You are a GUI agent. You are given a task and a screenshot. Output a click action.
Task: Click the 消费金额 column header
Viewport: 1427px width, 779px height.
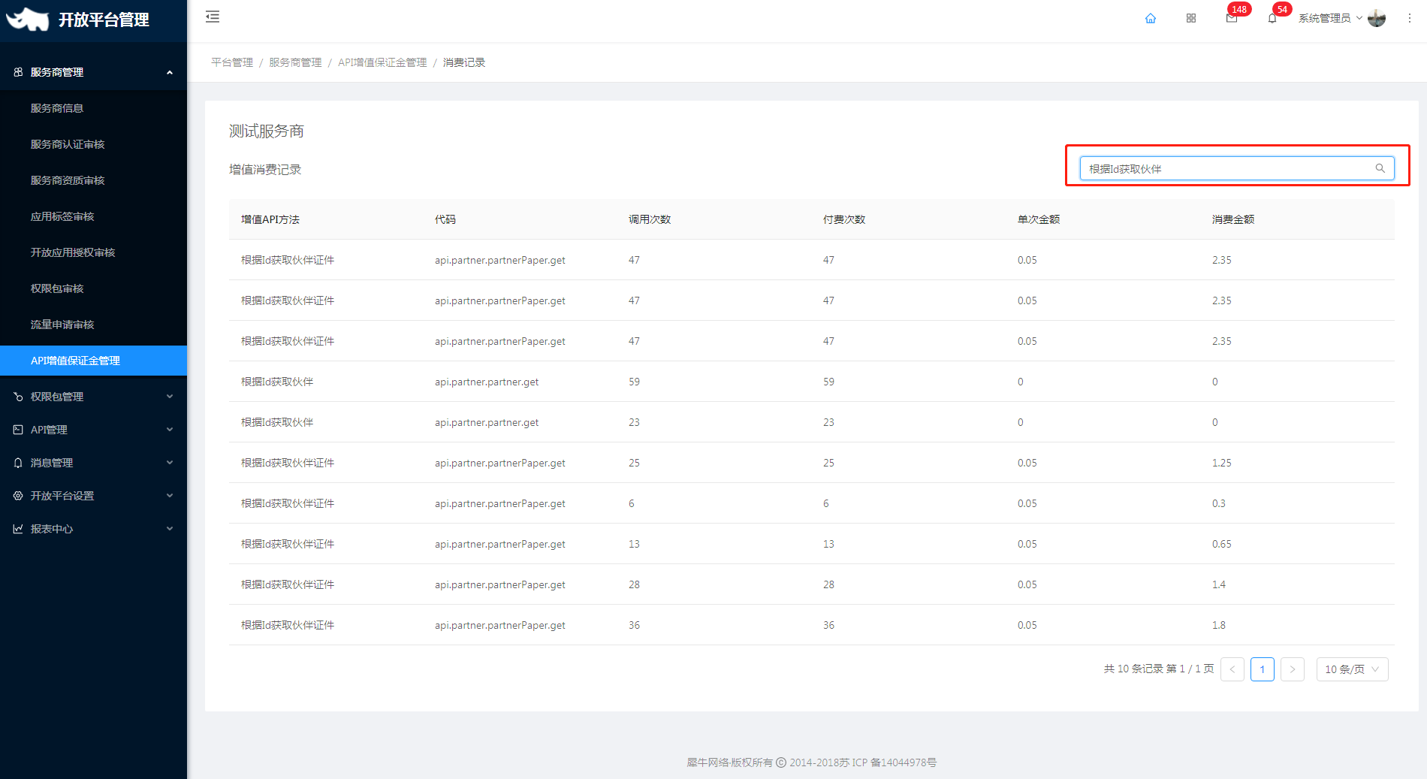(x=1233, y=219)
